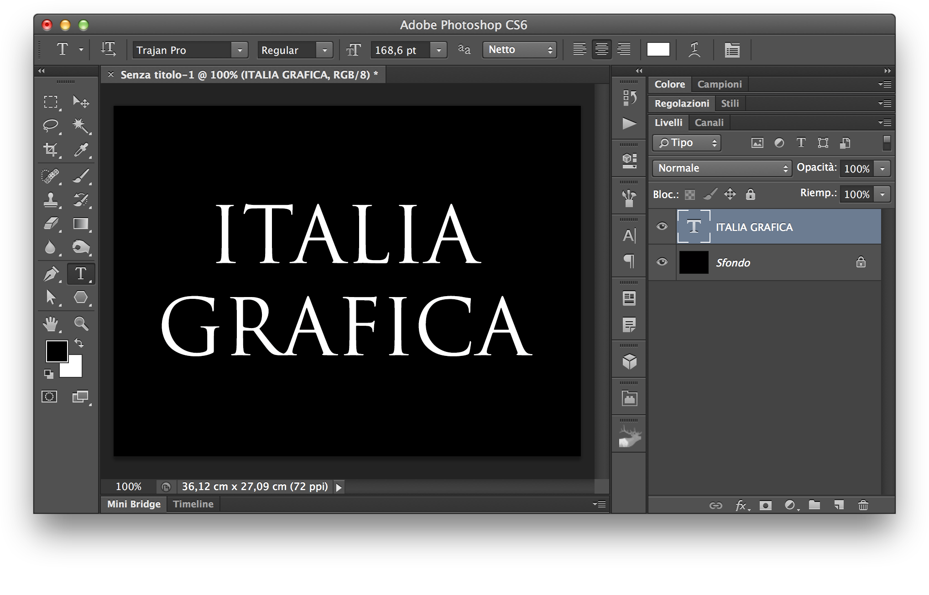The width and height of the screenshot is (929, 595).
Task: Open the History panel icon
Action: point(629,98)
